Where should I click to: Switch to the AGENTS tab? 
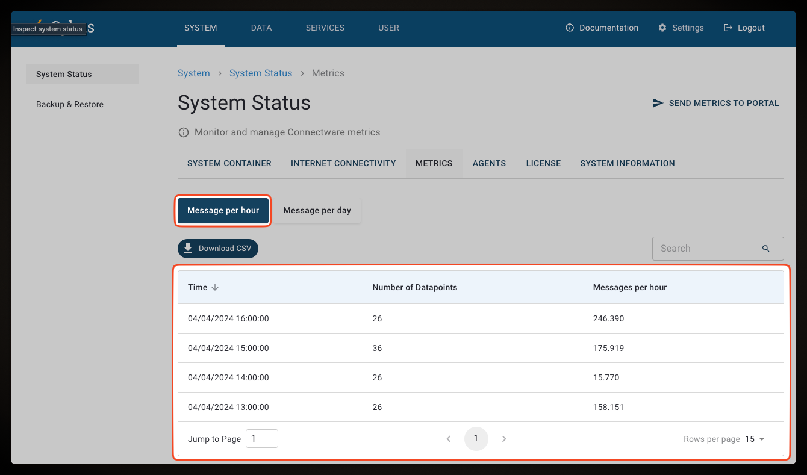pos(489,163)
